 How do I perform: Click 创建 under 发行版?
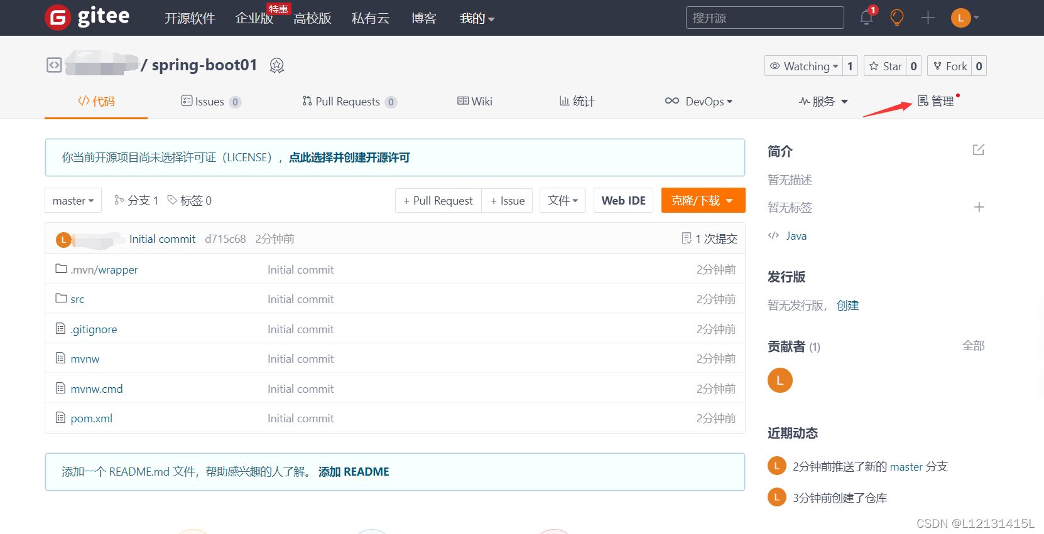pos(847,305)
